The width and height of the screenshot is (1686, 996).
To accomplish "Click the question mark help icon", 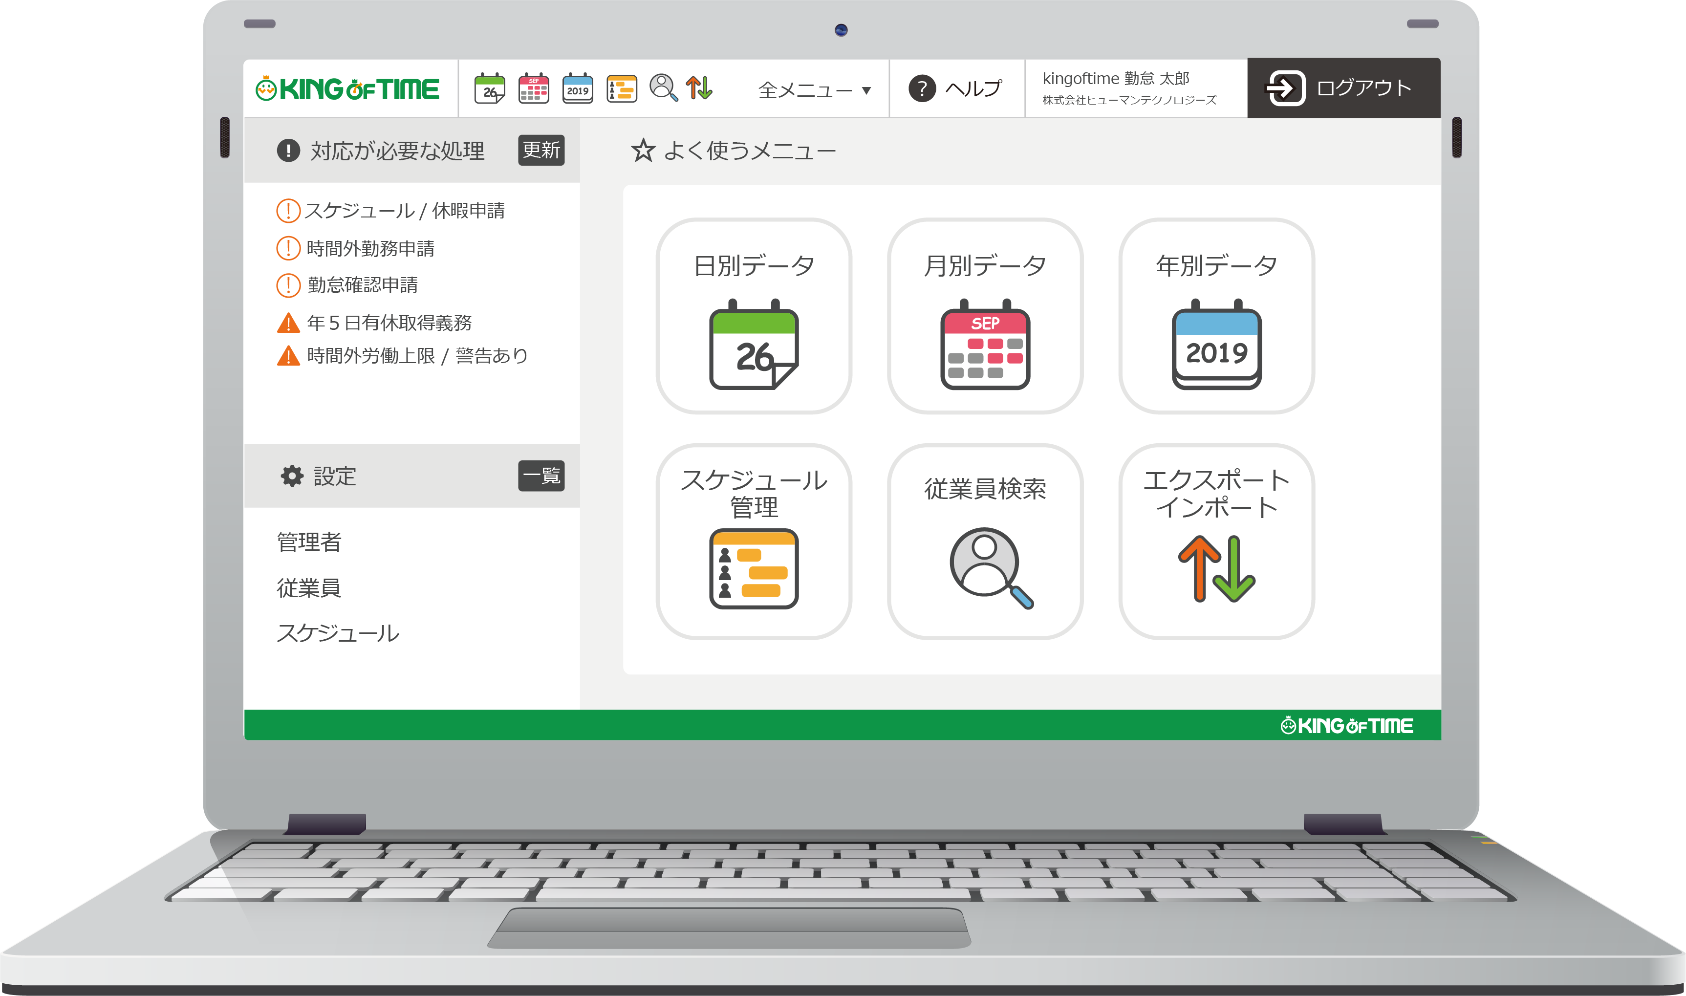I will (x=922, y=88).
